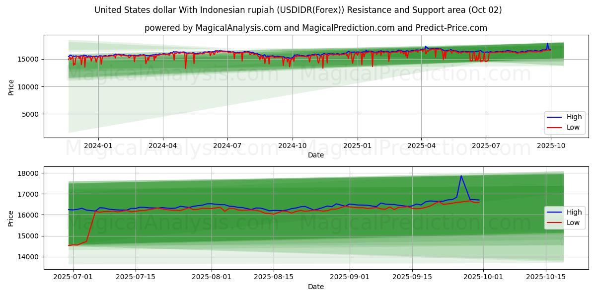
Task: Click the blue High line's peak in bottom chart
Action: pos(461,176)
